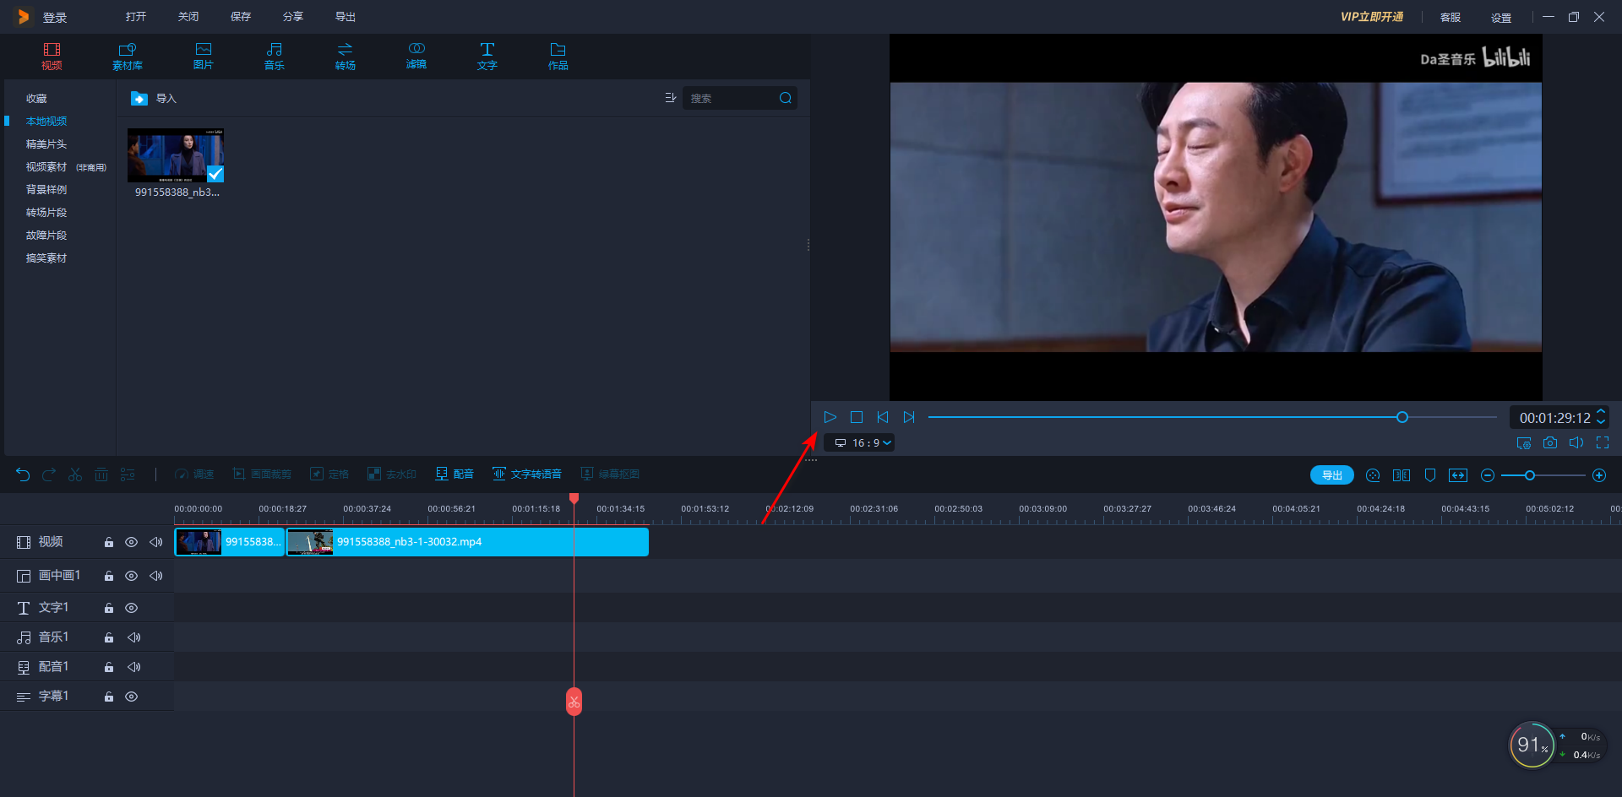Select 精美片头 in the left sidebar
This screenshot has width=1622, height=797.
pos(46,144)
